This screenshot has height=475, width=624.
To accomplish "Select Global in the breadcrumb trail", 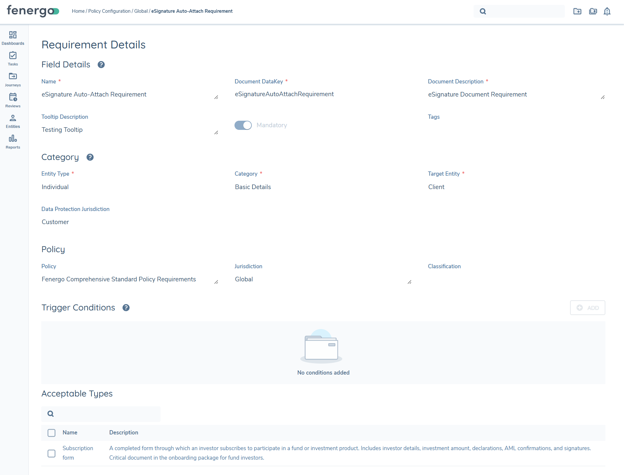I will point(141,11).
